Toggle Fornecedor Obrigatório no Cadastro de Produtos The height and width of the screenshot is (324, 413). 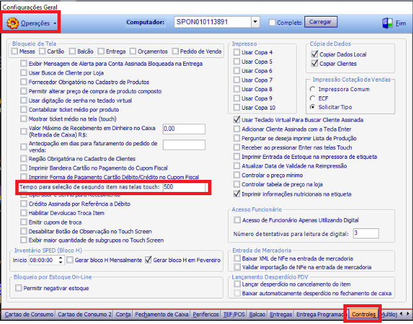pyautogui.click(x=24, y=82)
